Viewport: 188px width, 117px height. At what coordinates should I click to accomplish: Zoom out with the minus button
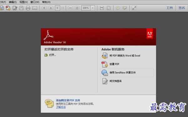coord(70,8)
